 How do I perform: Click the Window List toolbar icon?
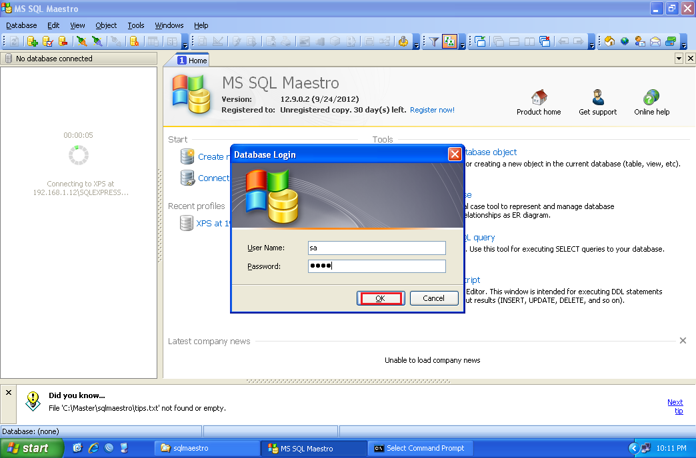click(x=480, y=42)
